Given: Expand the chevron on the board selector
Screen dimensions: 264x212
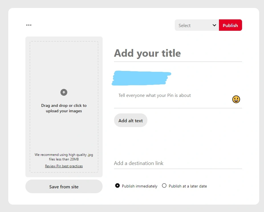Looking at the screenshot, I should click(214, 25).
